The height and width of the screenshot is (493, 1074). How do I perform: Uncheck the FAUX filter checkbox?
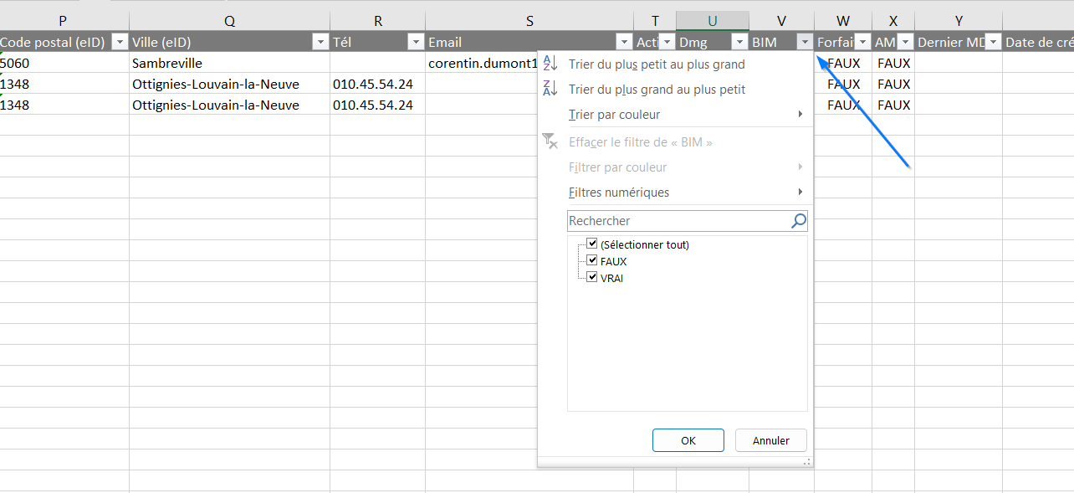(x=592, y=260)
